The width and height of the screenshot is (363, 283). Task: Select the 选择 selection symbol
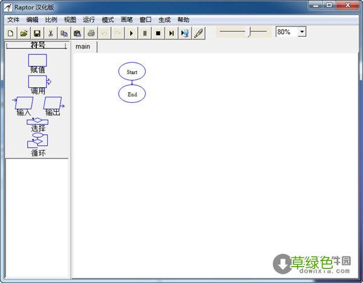point(38,122)
